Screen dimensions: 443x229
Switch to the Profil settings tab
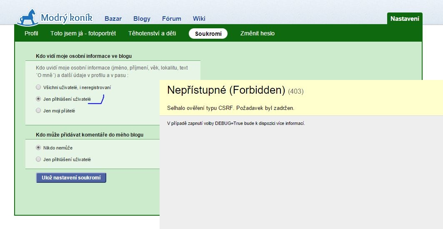click(x=31, y=33)
